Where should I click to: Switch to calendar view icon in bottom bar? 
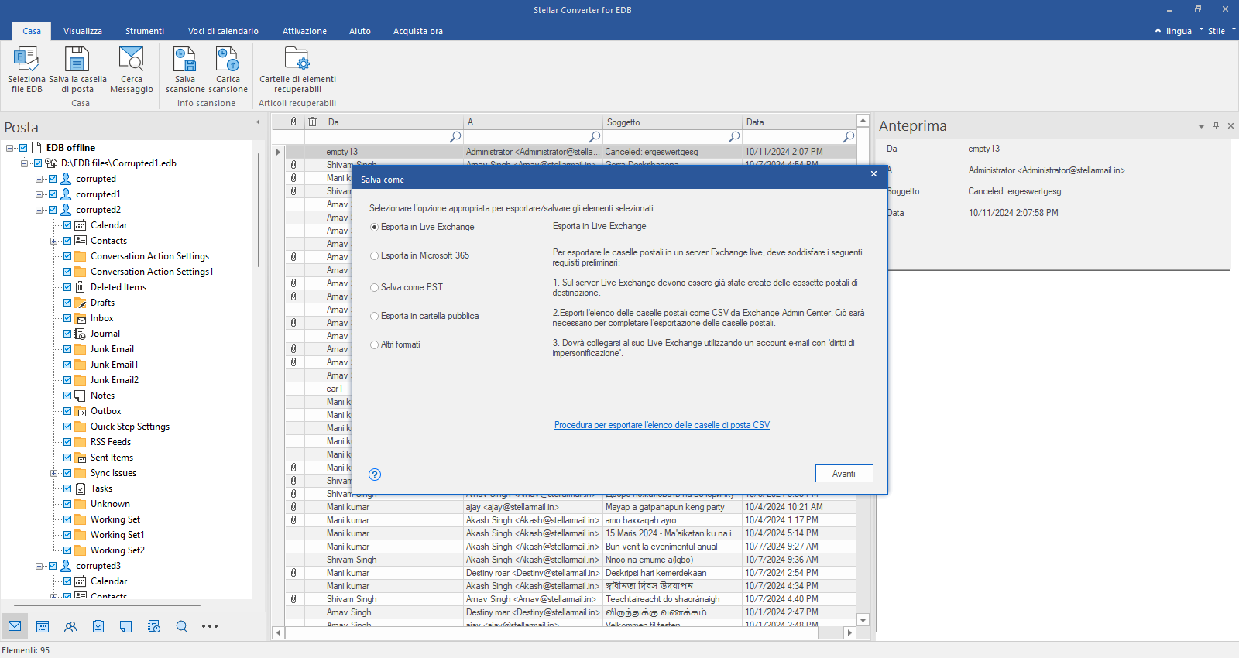coord(43,626)
